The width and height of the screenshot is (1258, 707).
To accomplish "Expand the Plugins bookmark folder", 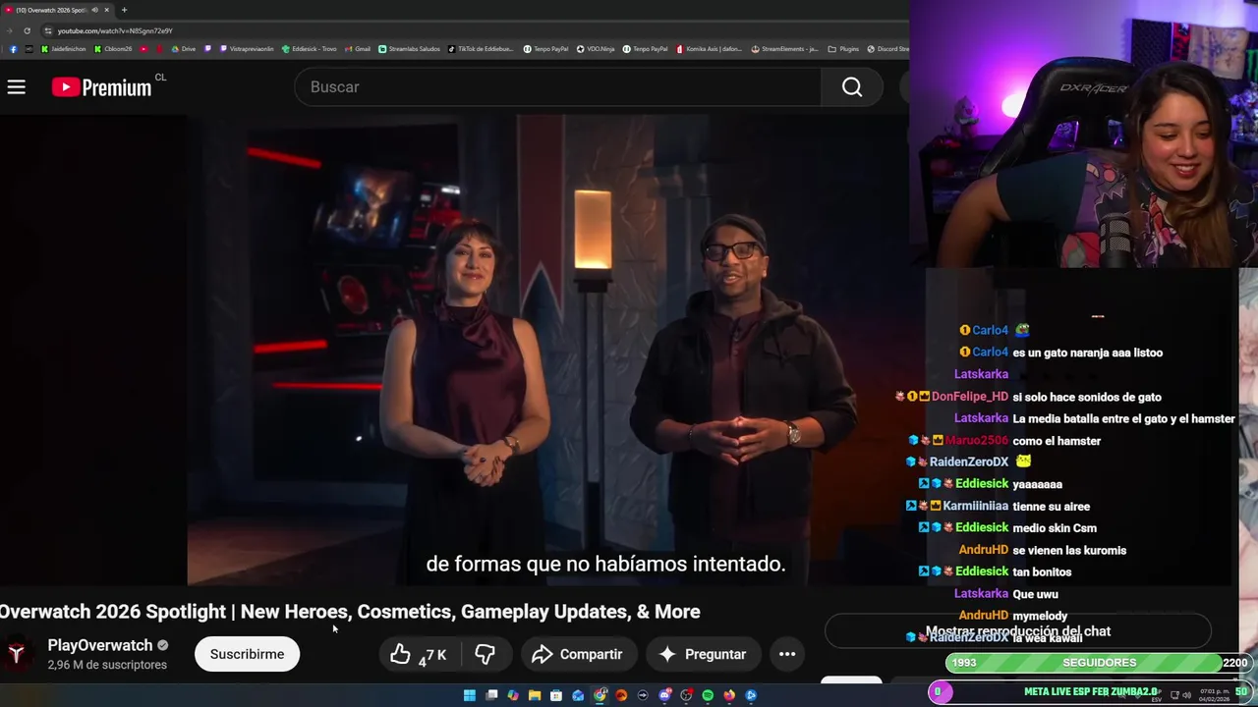I will [x=844, y=49].
